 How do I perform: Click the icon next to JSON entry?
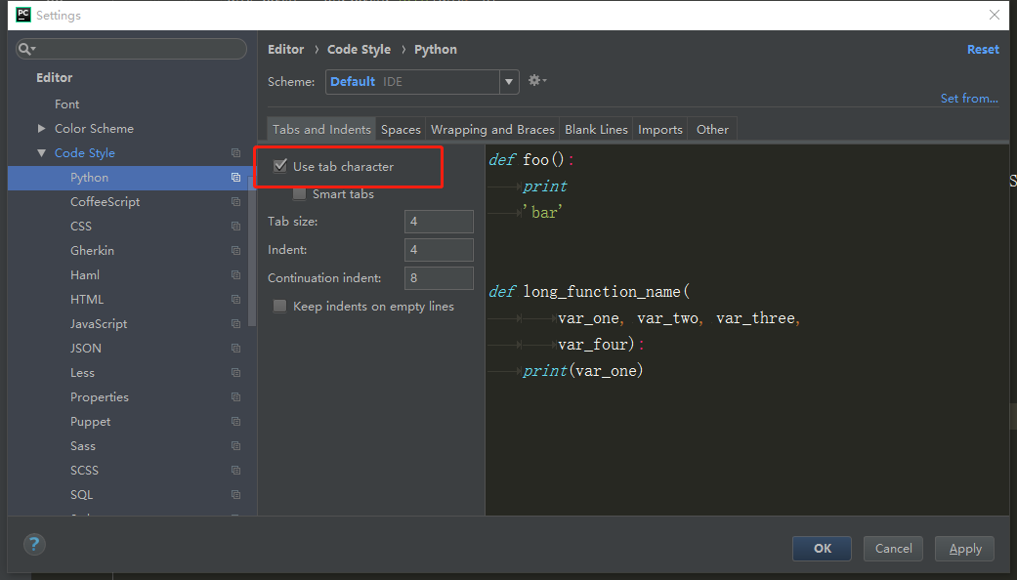[234, 348]
